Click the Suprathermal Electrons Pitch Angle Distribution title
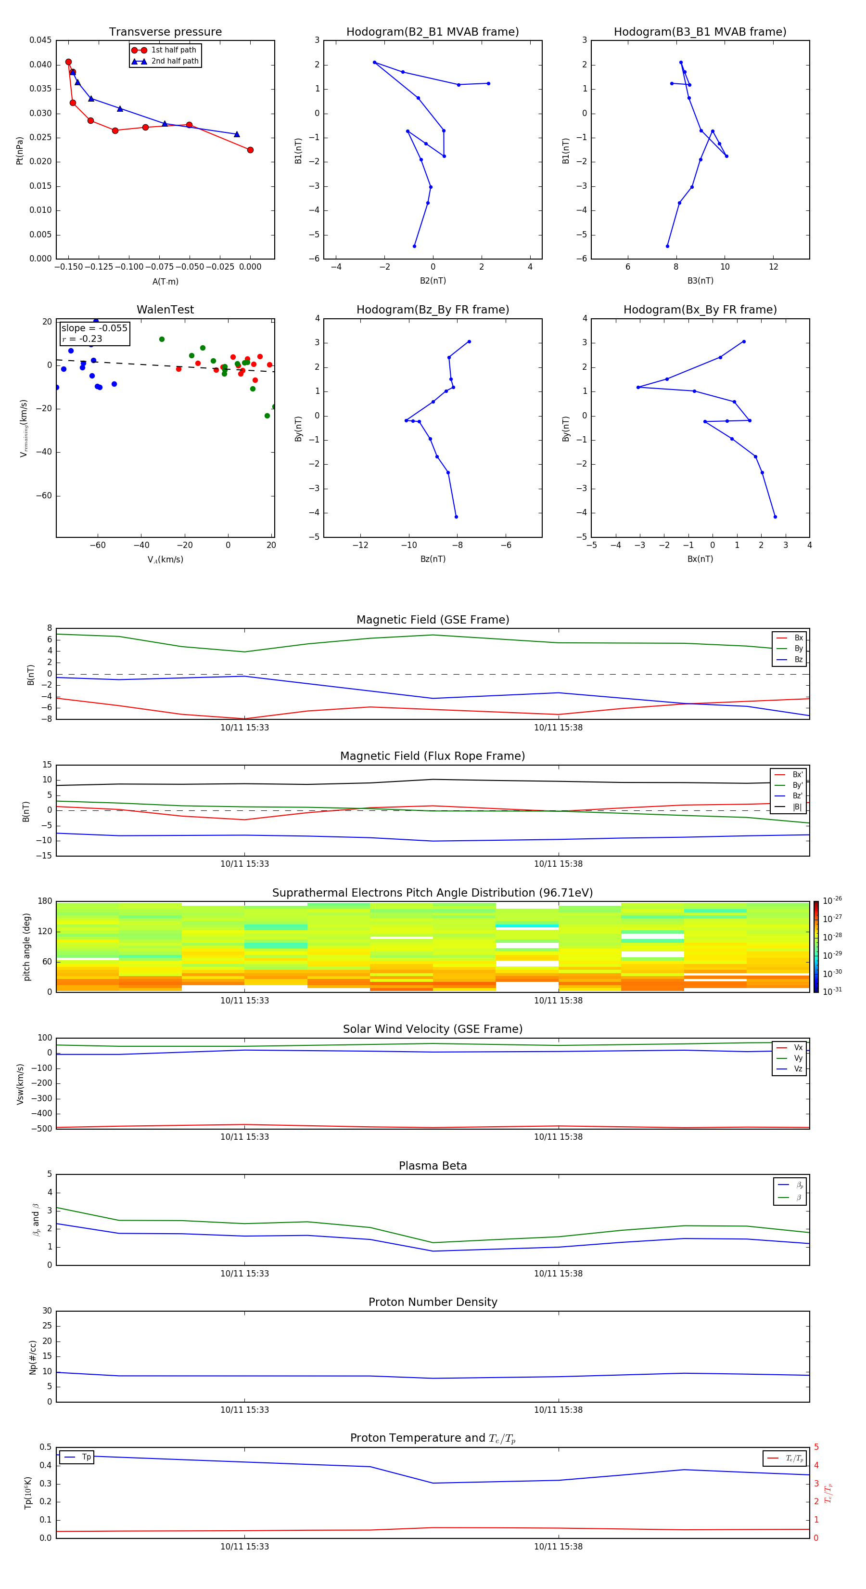The height and width of the screenshot is (1589, 866). coord(433,893)
